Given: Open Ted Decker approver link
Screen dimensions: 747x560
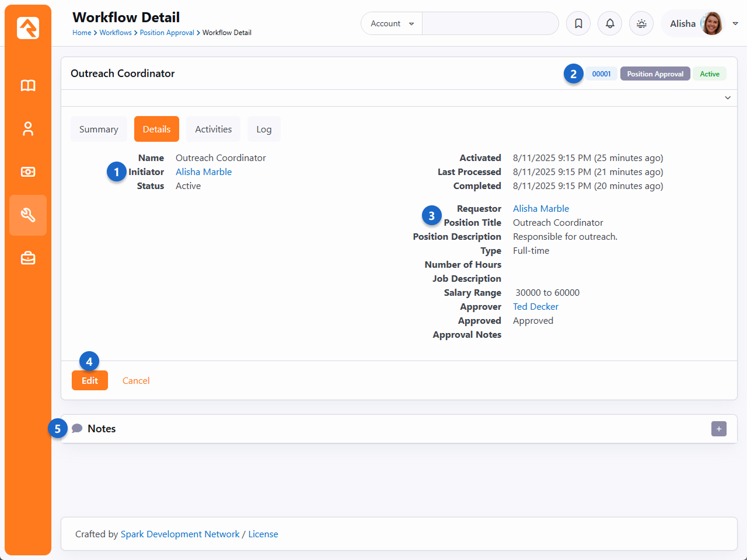Looking at the screenshot, I should (x=535, y=307).
